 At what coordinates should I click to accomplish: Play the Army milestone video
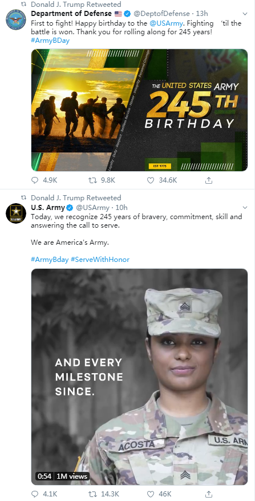(139, 377)
